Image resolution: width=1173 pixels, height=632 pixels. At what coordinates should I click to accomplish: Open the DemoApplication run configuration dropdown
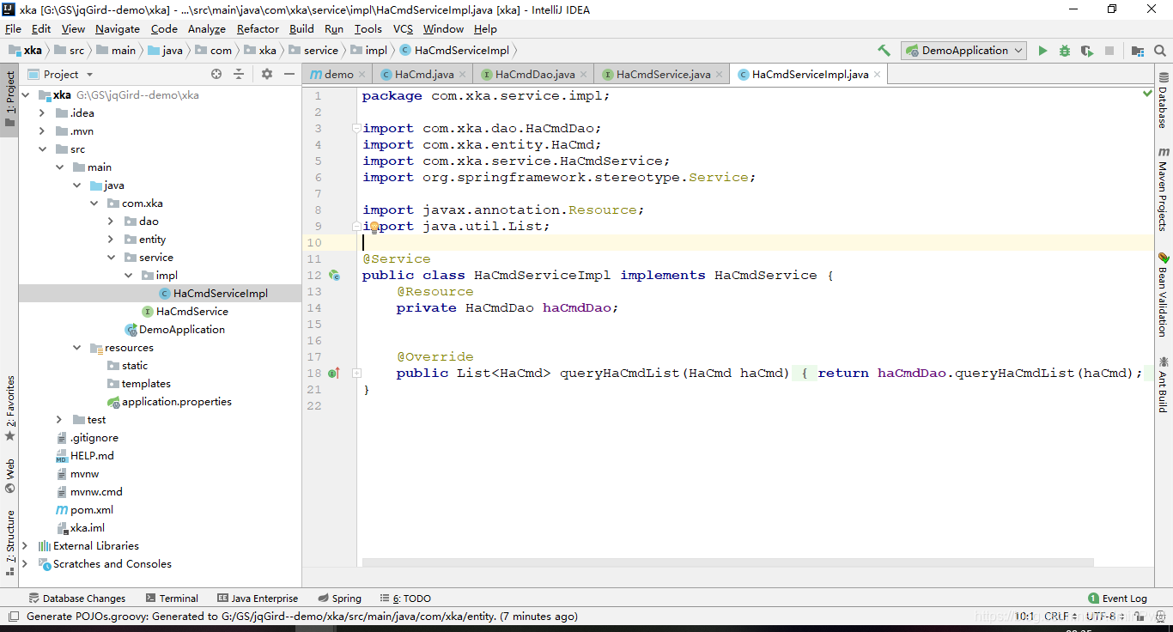pos(964,51)
